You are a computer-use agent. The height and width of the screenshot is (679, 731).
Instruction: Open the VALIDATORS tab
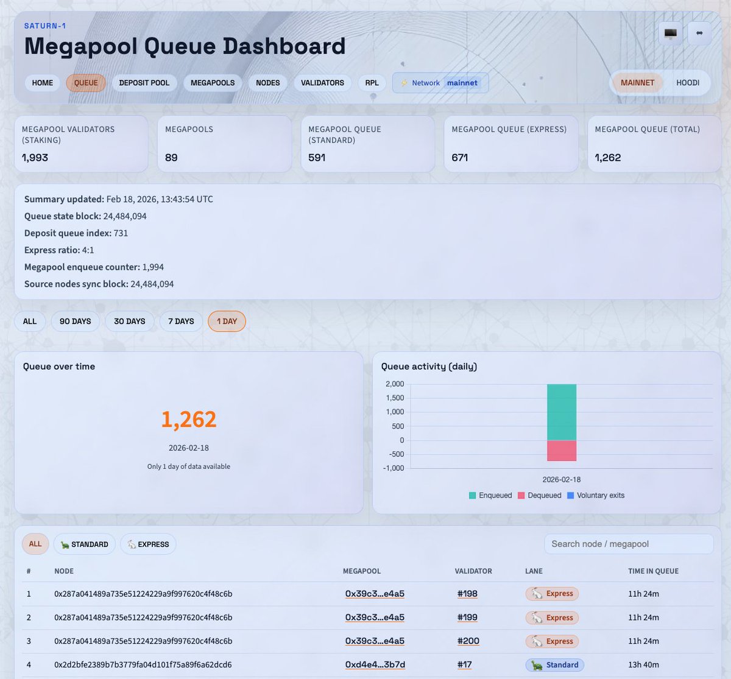coord(322,83)
